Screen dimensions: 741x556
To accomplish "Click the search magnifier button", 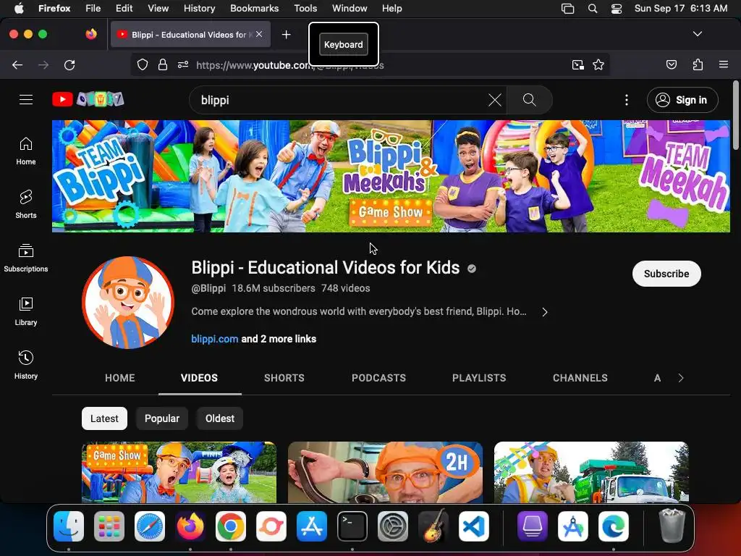I will (529, 100).
